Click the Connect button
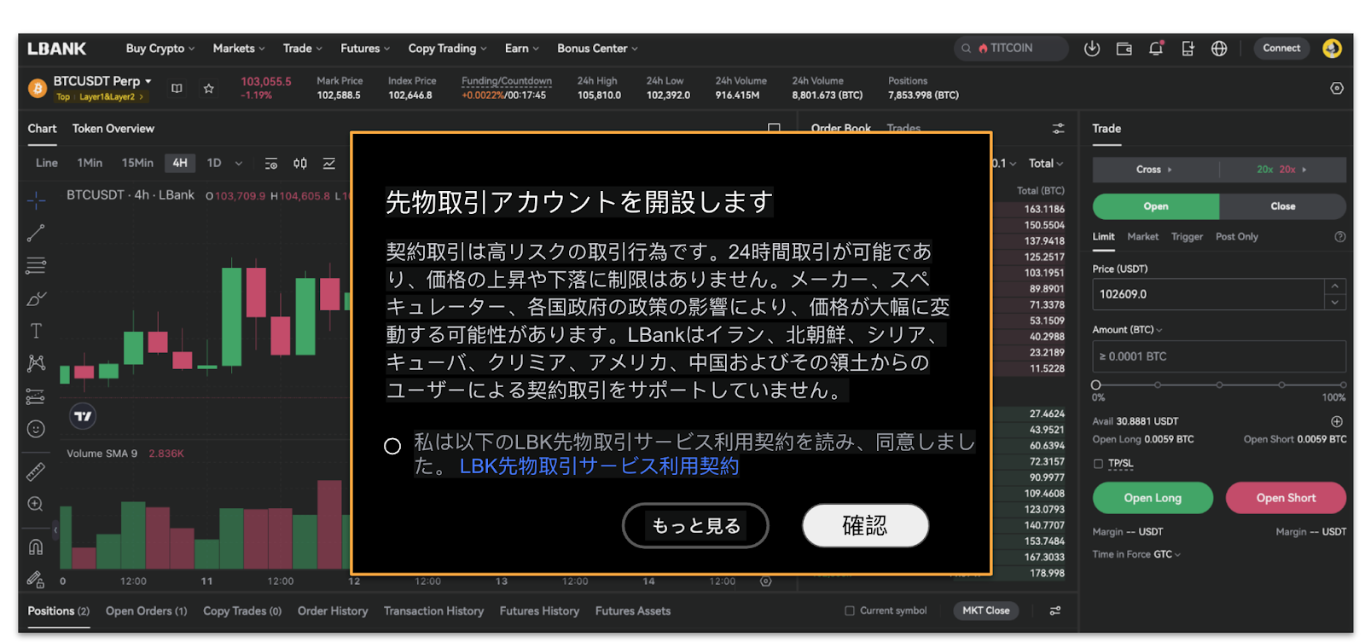The image size is (1365, 642). click(x=1281, y=49)
